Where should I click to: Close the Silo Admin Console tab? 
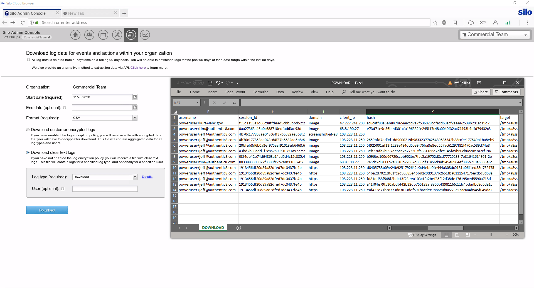click(57, 13)
